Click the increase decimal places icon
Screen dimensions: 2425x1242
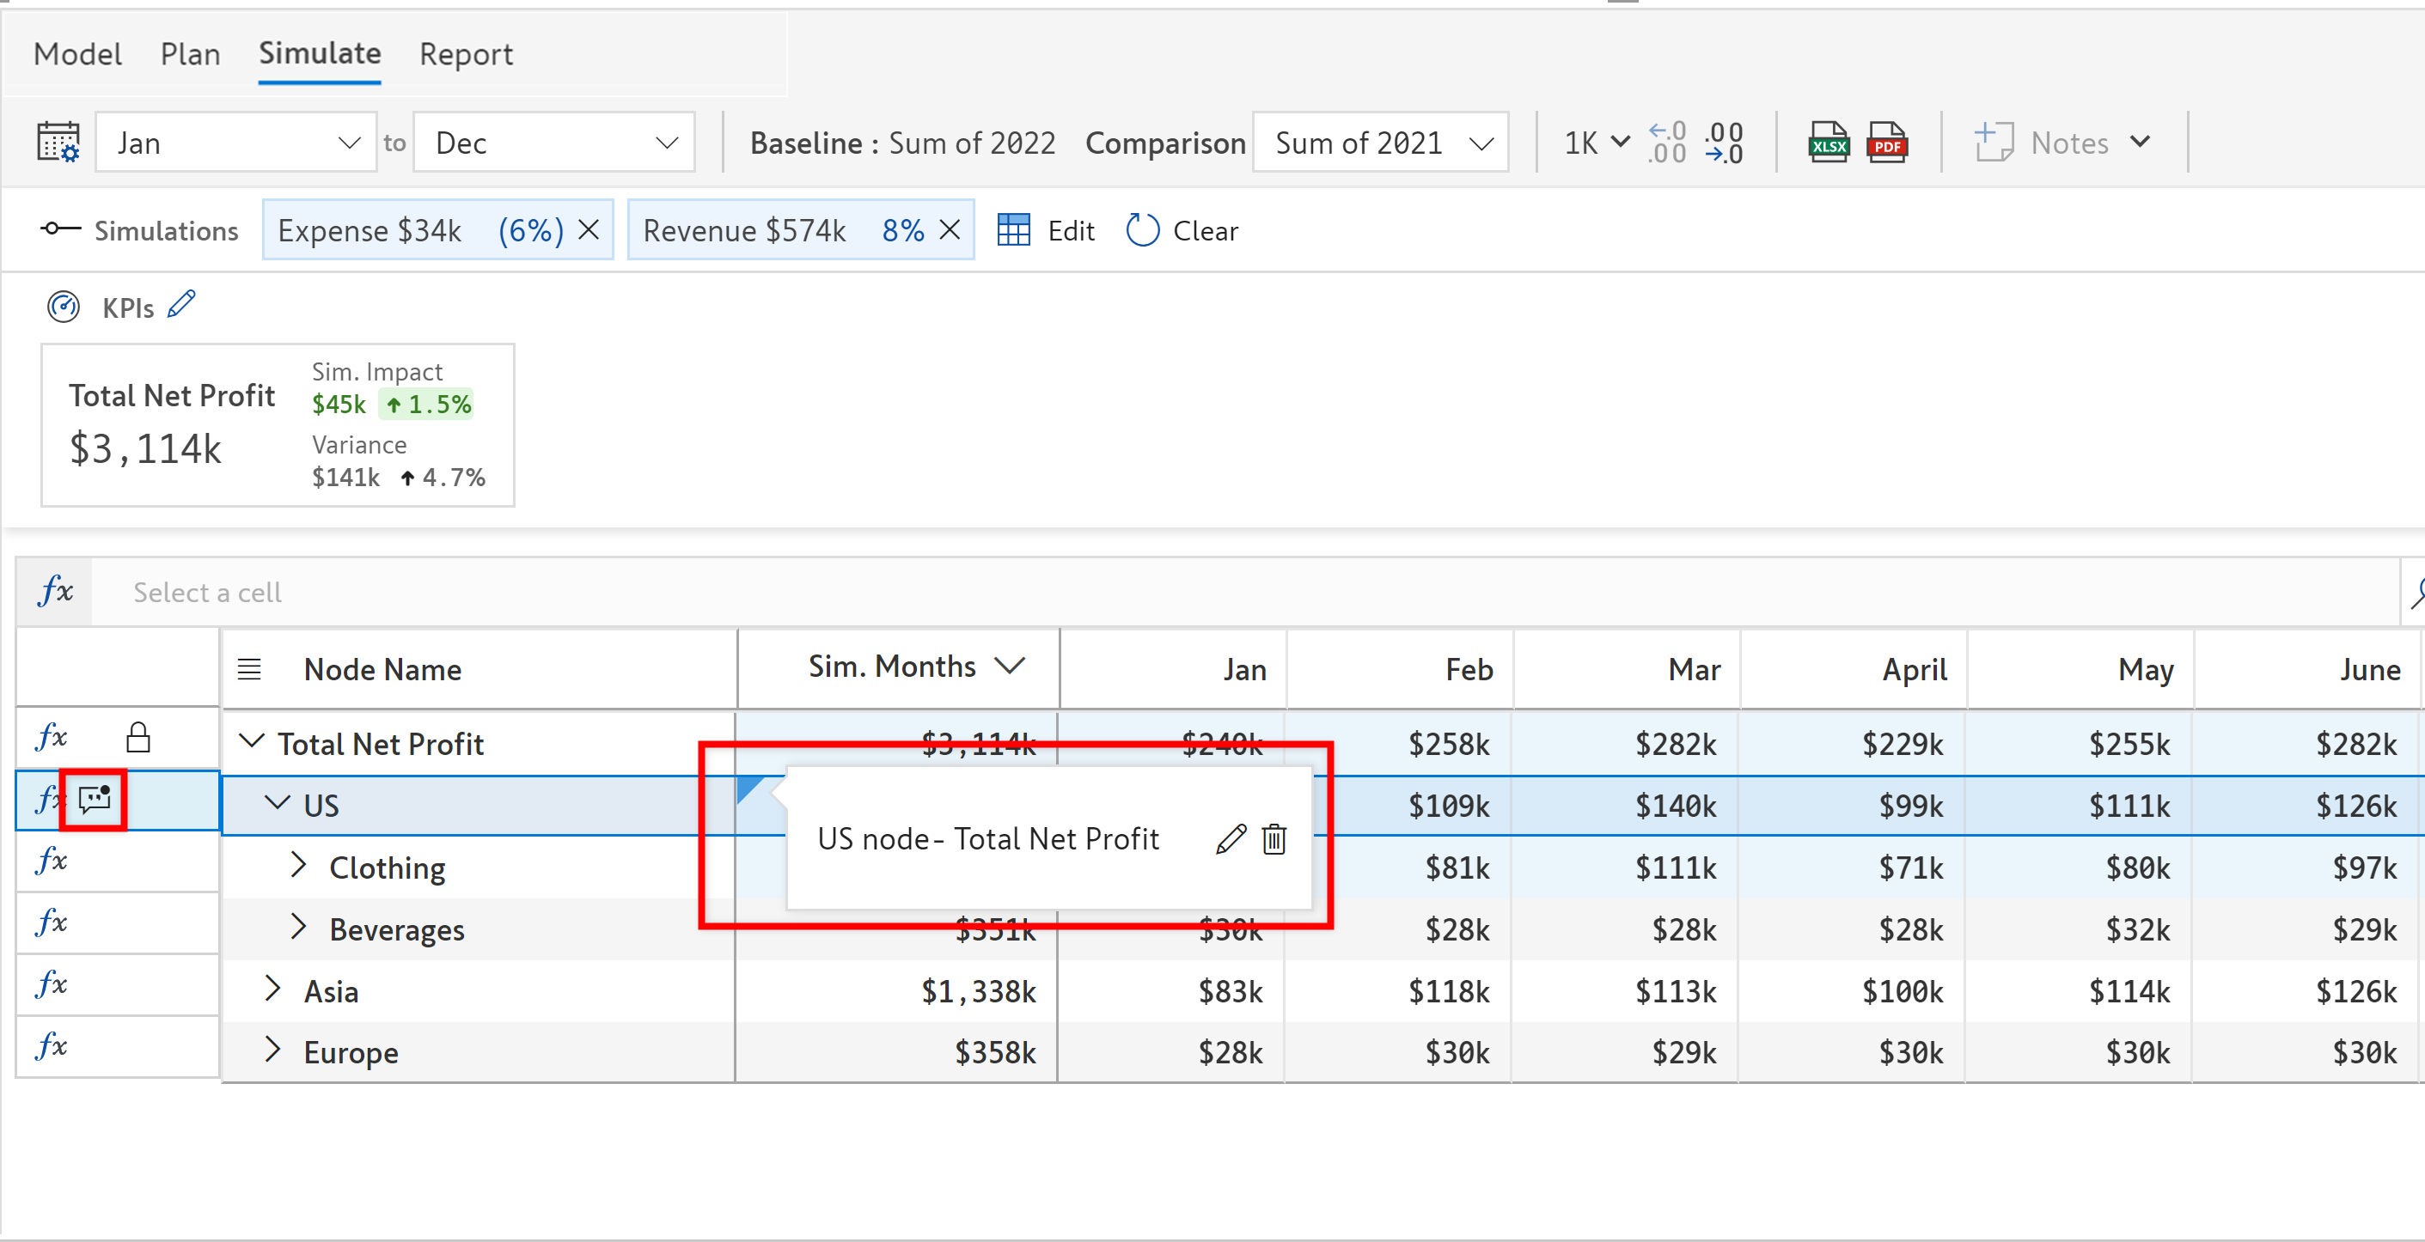(x=1666, y=143)
